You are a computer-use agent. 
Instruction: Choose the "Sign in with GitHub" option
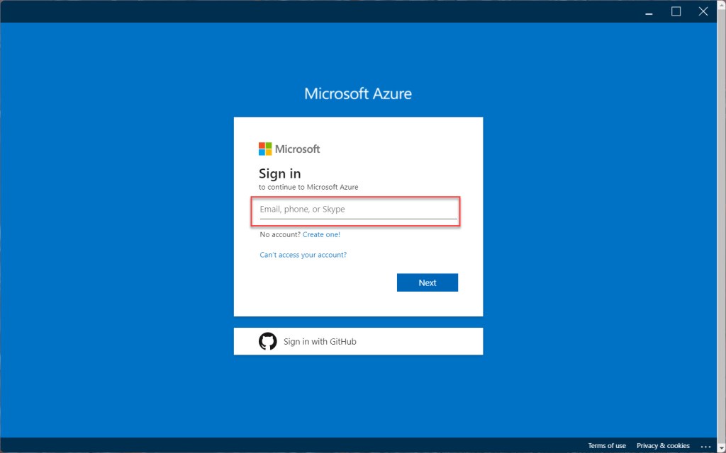320,341
